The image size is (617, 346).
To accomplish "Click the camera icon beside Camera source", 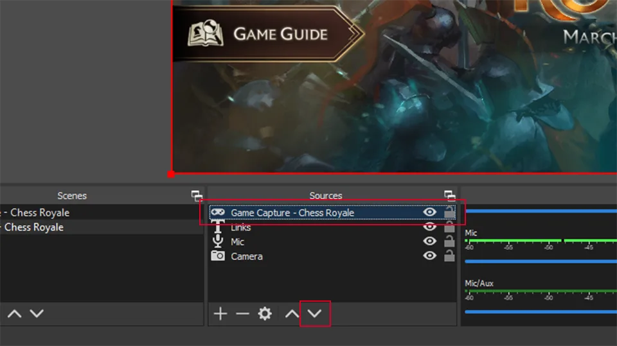I will (218, 256).
